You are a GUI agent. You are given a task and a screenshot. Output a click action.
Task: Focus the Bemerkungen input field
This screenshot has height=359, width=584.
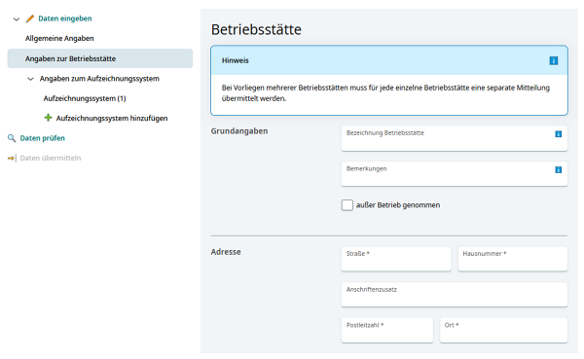point(454,174)
